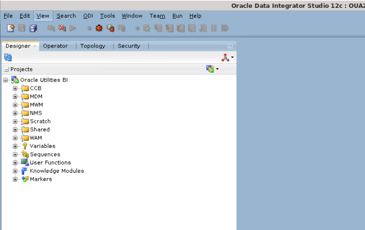Expand the WAM folder node

(x=15, y=138)
